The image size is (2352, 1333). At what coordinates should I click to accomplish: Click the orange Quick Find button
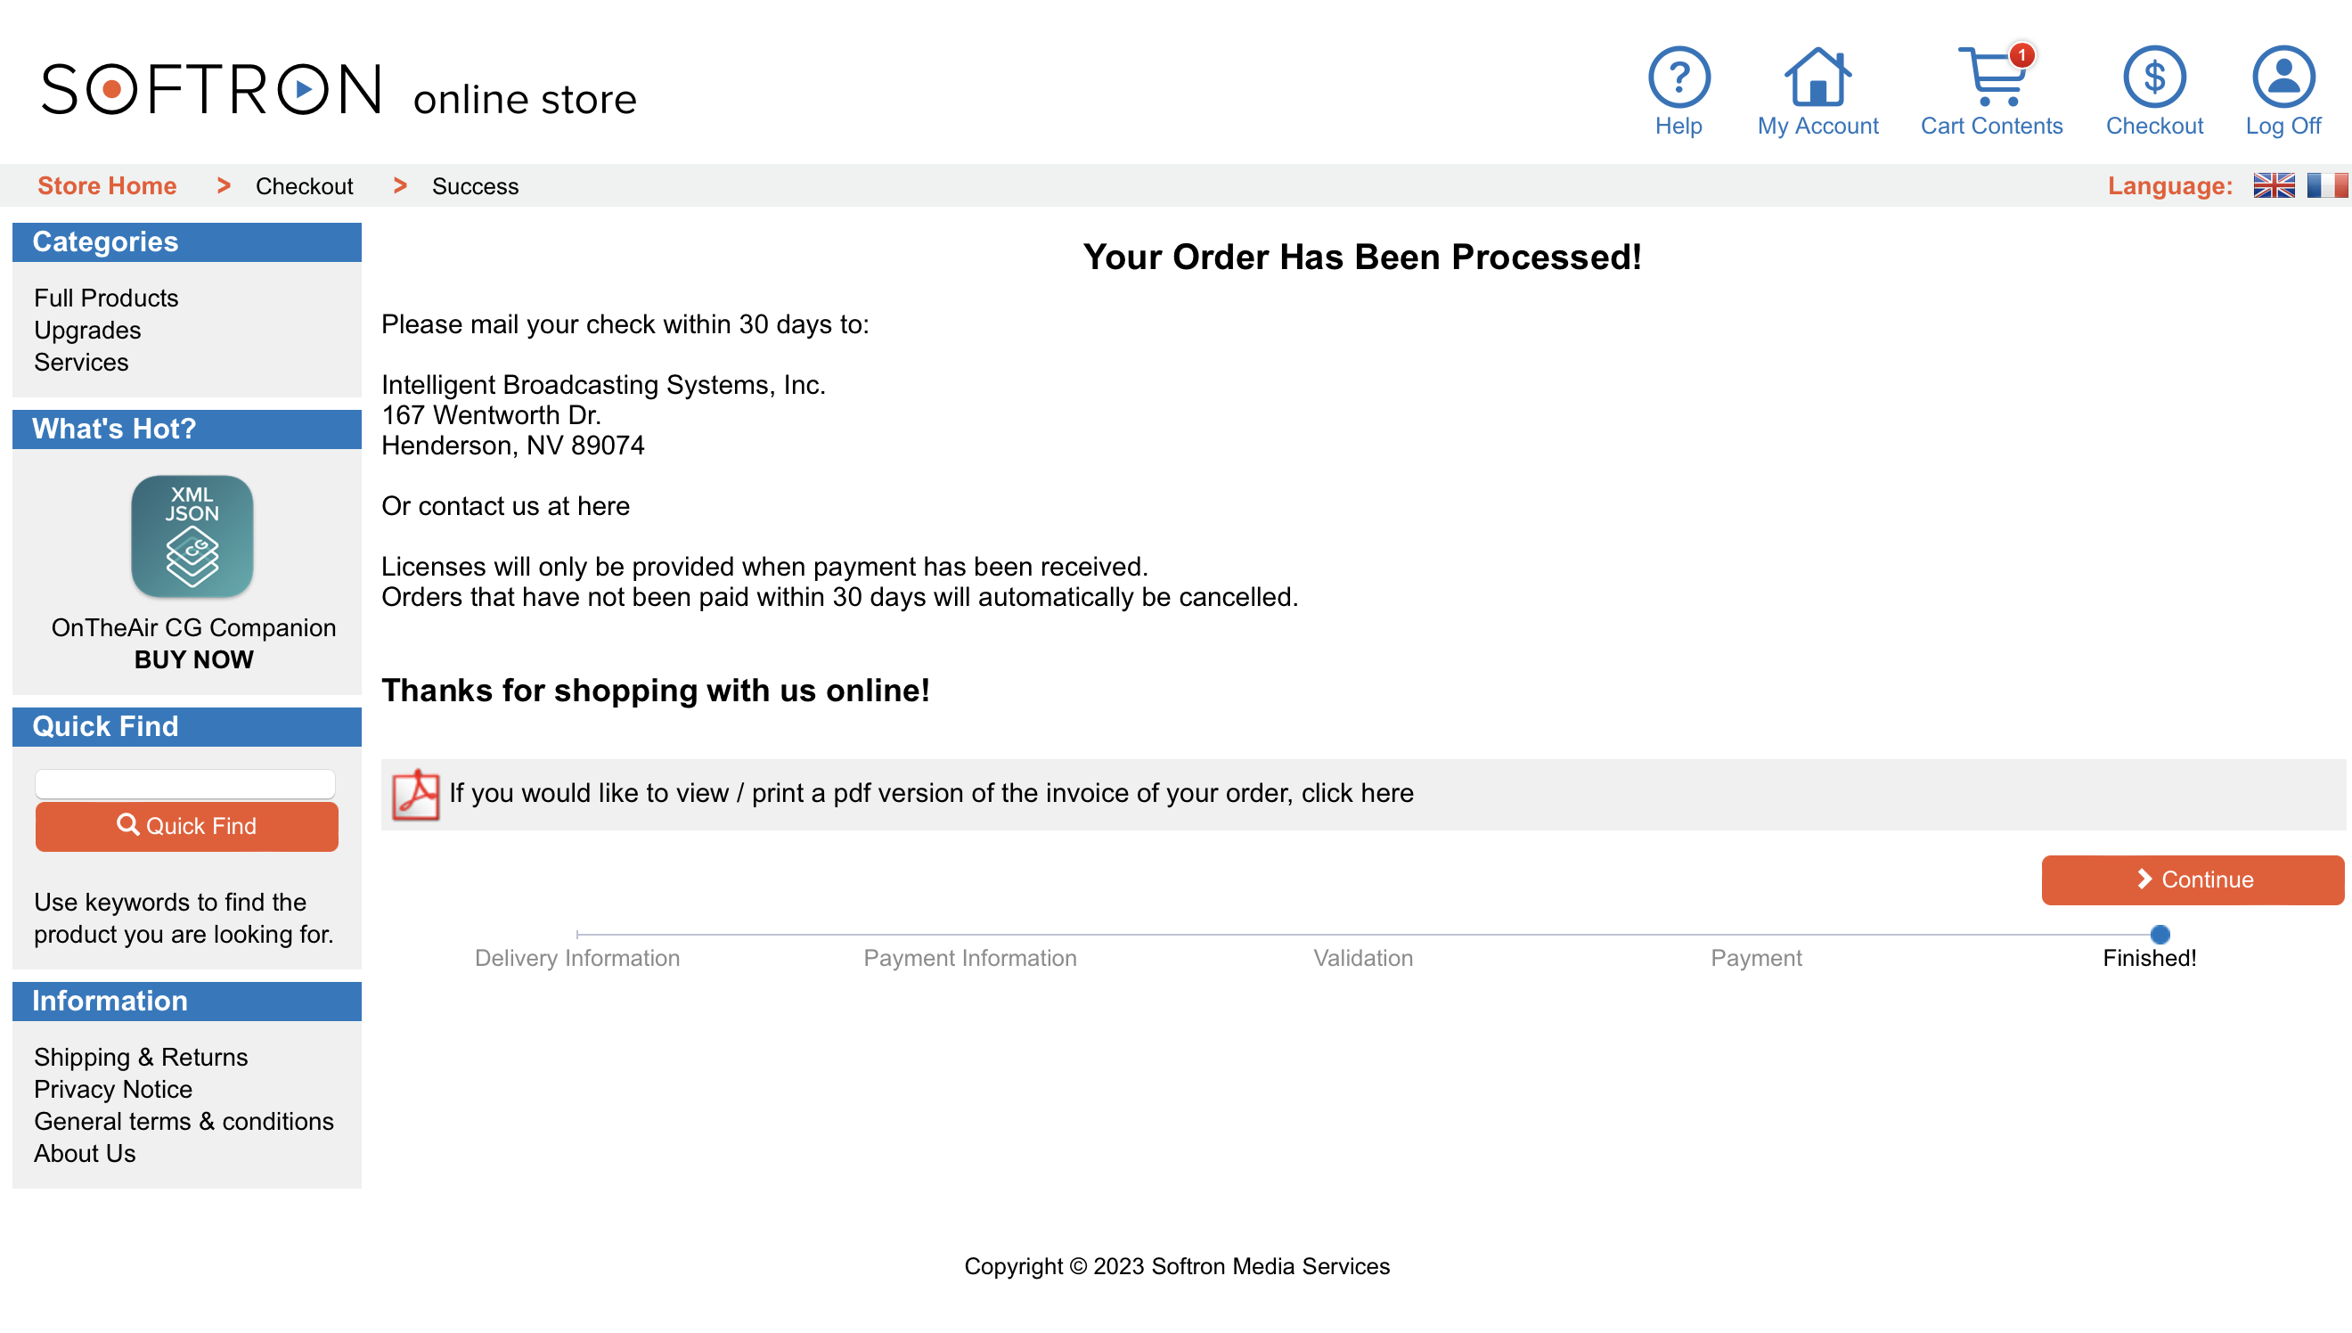coord(187,827)
